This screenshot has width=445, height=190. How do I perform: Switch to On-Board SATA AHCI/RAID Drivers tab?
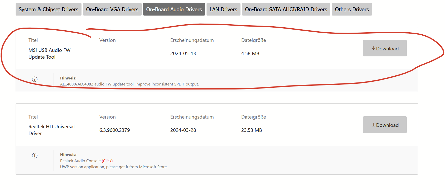(x=286, y=9)
